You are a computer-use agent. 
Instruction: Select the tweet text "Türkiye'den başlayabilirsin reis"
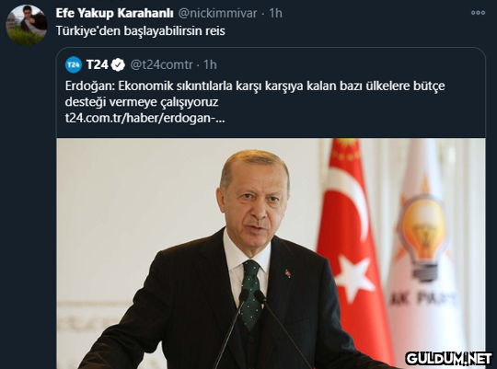(141, 30)
